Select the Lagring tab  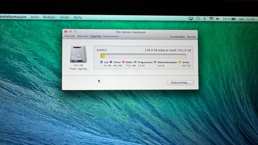(x=96, y=36)
